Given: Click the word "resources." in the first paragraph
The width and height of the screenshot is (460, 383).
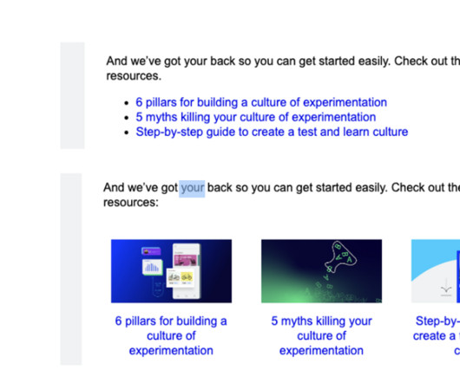Looking at the screenshot, I should pyautogui.click(x=134, y=76).
